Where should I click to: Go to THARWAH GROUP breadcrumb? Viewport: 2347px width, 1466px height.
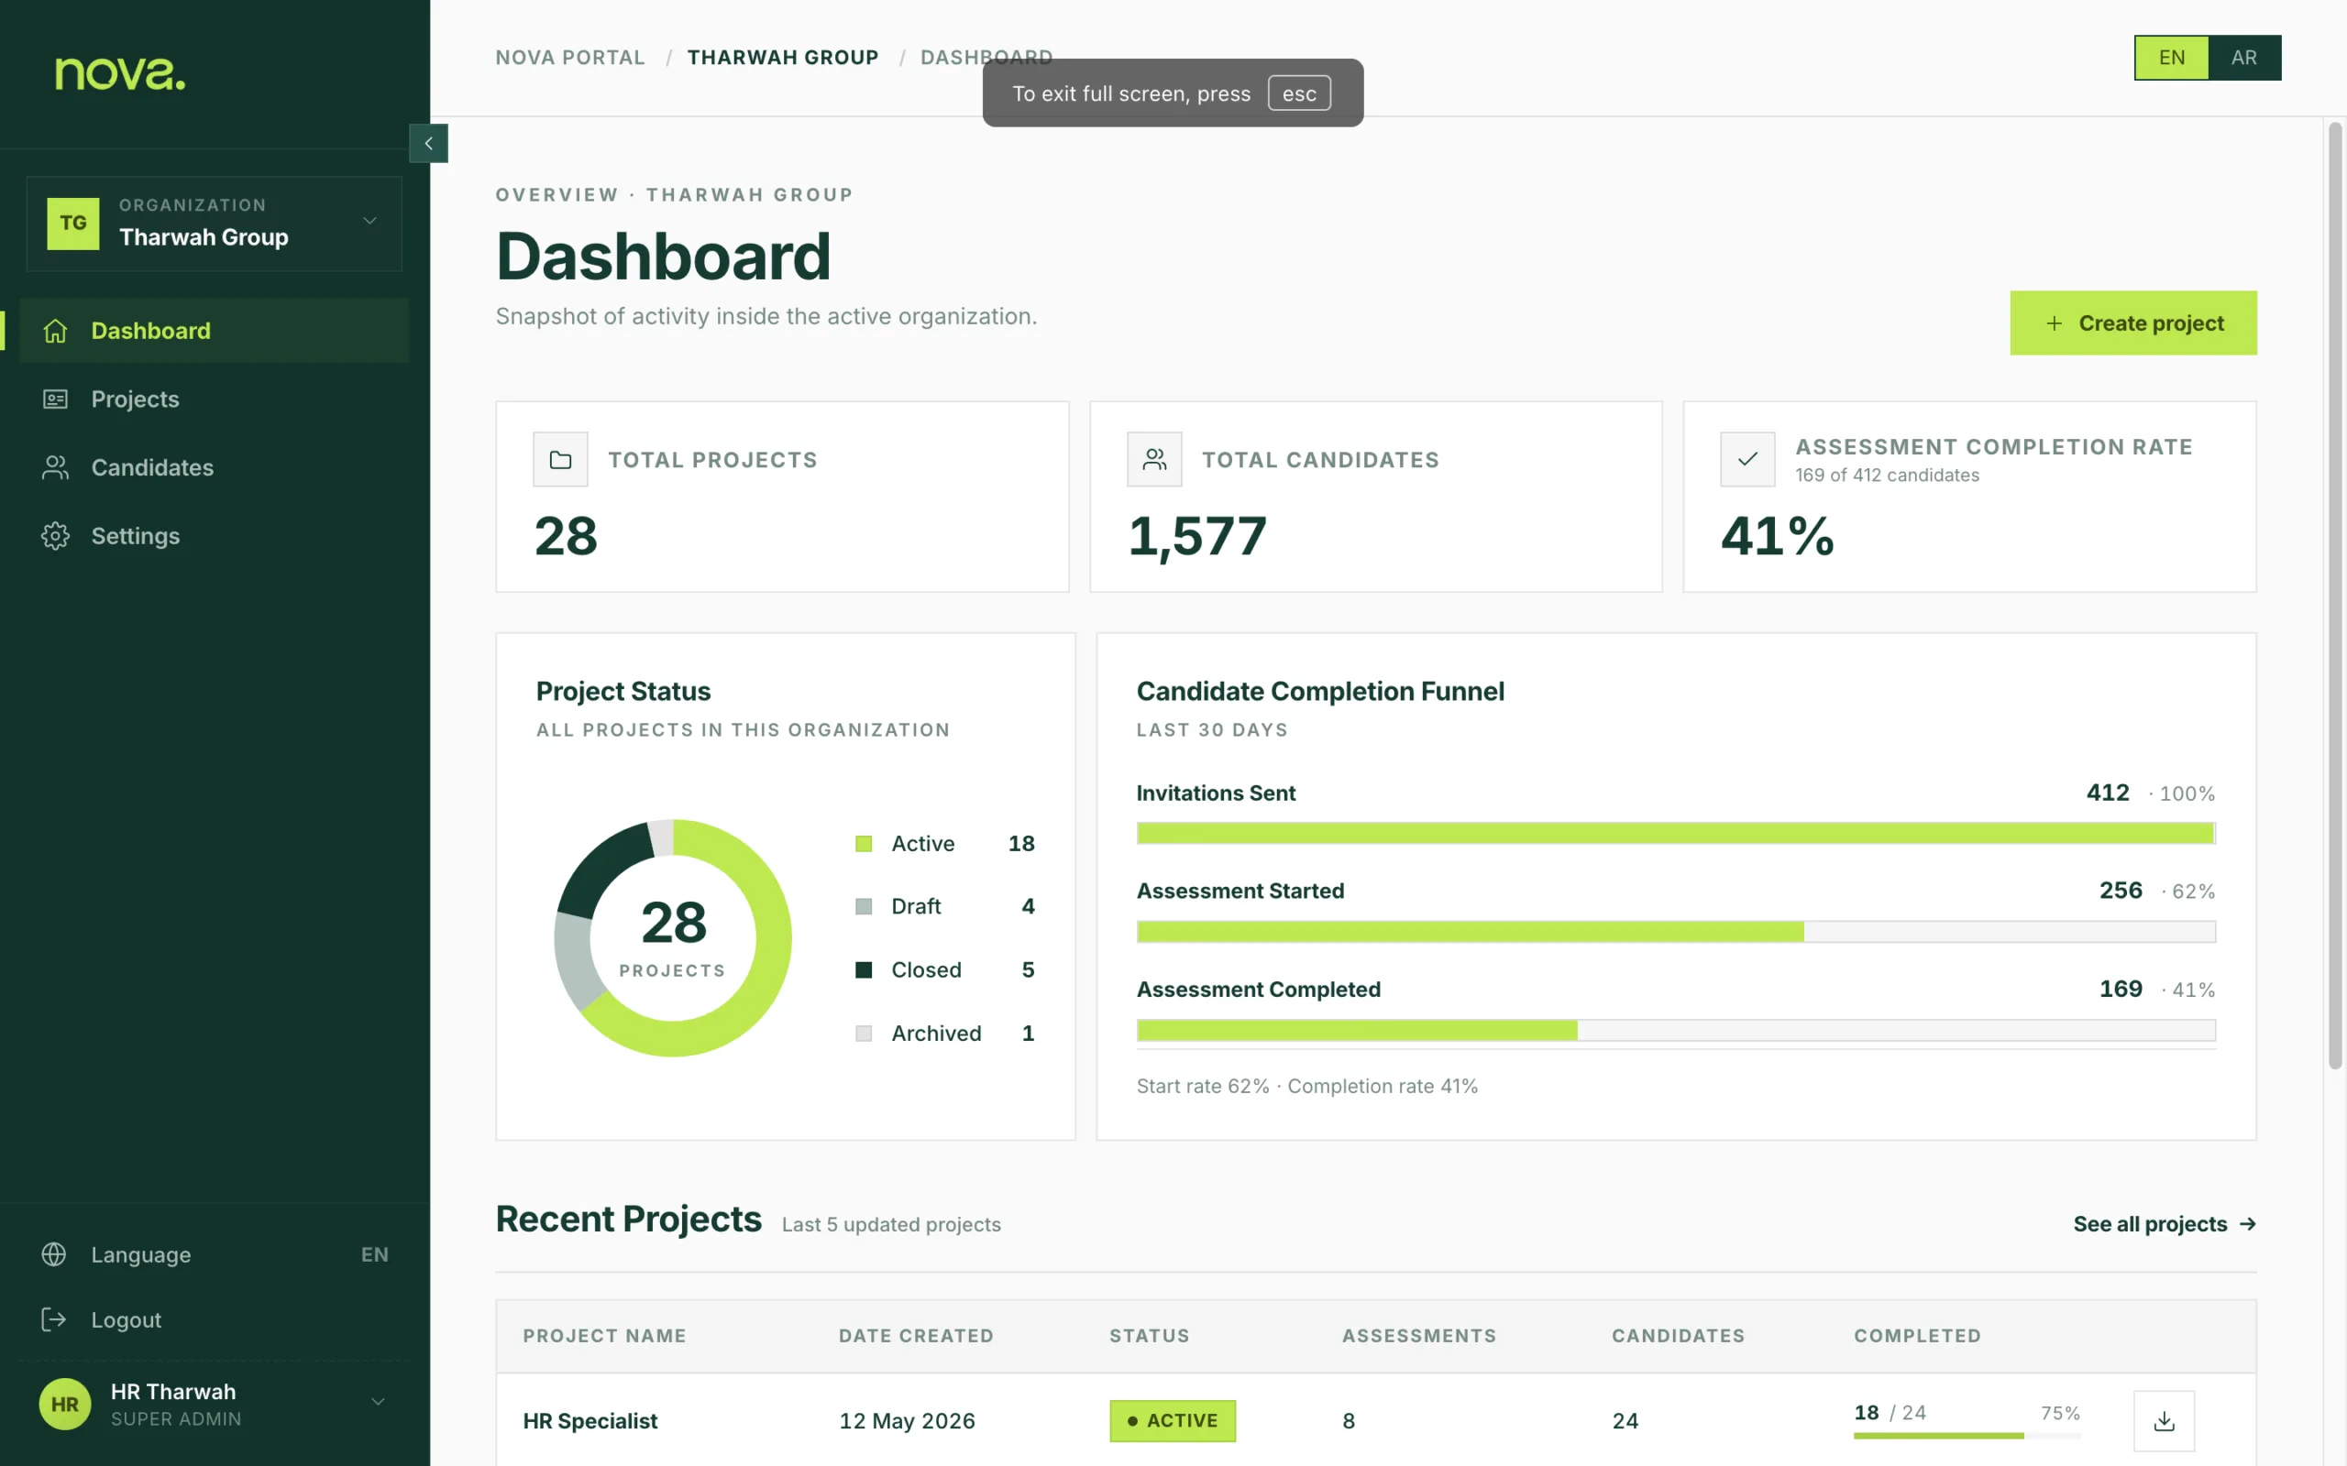coord(783,57)
